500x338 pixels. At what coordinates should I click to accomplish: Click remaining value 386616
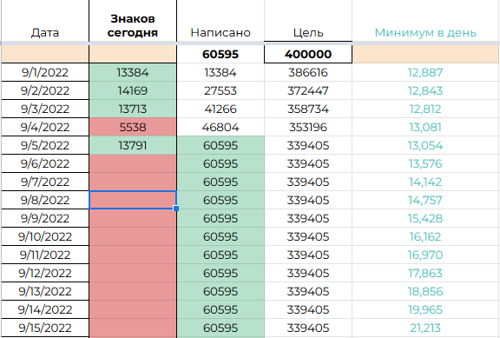coord(308,72)
